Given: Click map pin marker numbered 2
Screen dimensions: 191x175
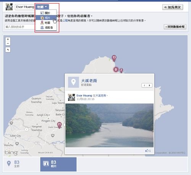Looking at the screenshot, I should click(121, 70).
